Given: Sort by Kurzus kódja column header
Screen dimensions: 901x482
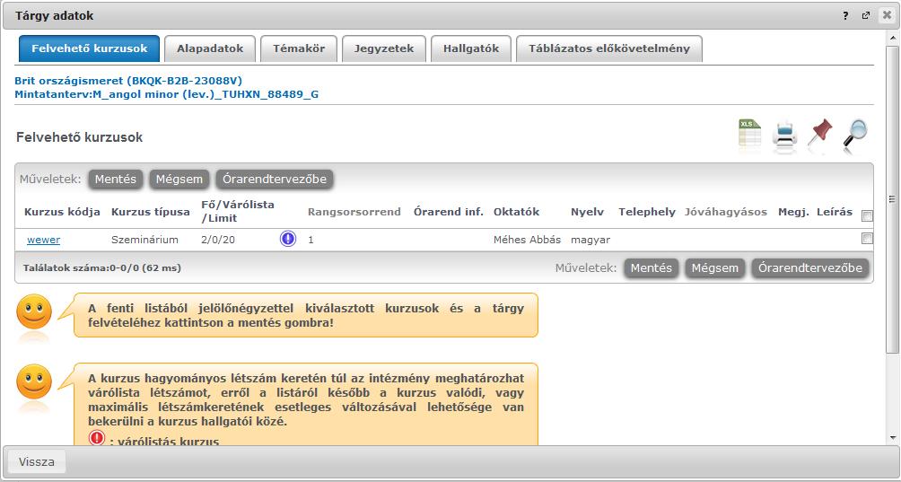Looking at the screenshot, I should coord(62,212).
